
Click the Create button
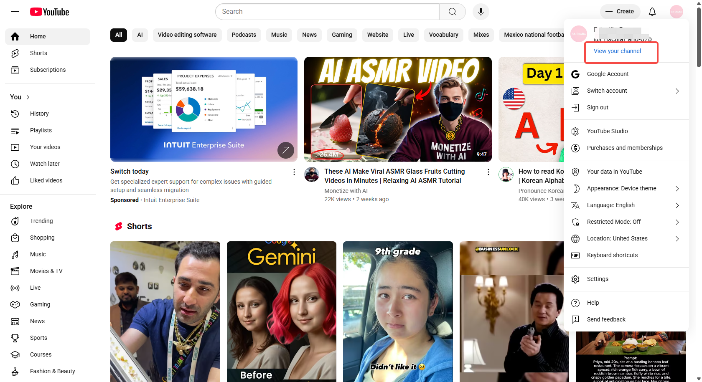(x=620, y=12)
